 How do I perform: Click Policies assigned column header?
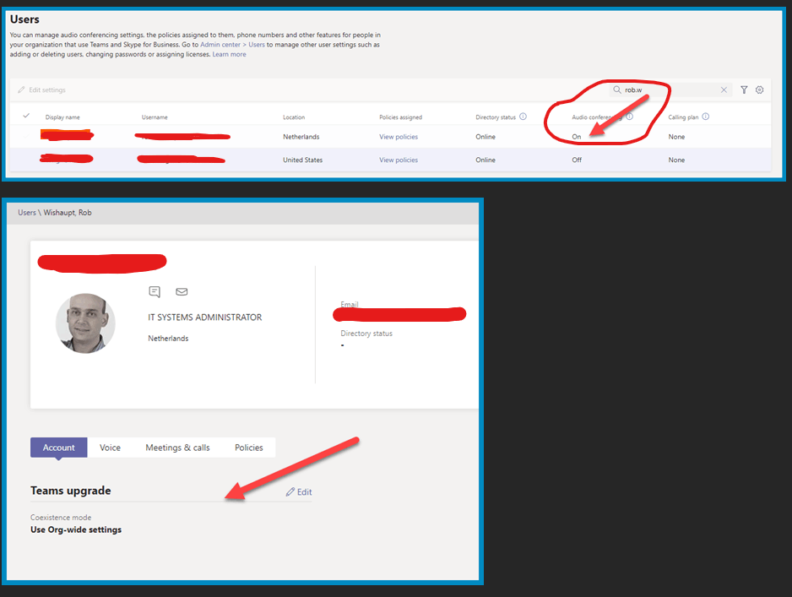[x=400, y=117]
